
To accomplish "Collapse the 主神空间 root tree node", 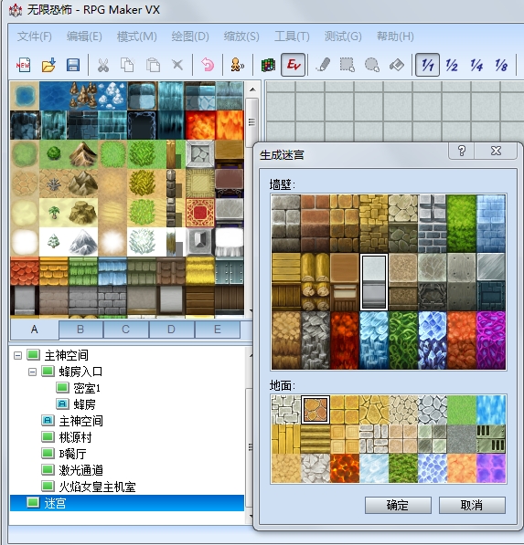I will pyautogui.click(x=17, y=355).
